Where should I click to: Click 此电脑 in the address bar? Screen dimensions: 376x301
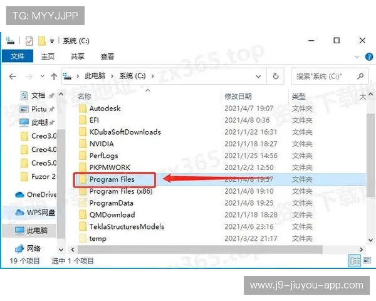tap(95, 76)
